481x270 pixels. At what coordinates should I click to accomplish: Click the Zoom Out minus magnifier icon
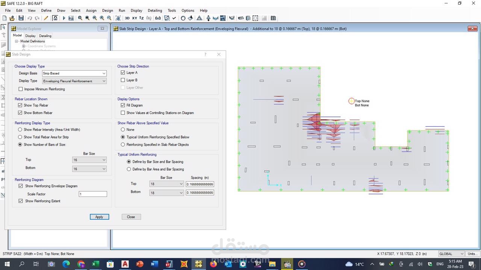point(109,18)
